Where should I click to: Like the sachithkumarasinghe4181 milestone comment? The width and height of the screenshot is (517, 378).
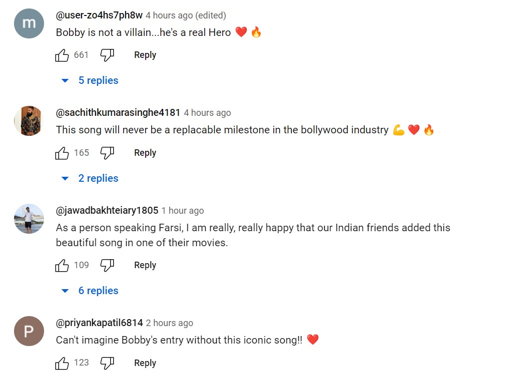click(62, 153)
